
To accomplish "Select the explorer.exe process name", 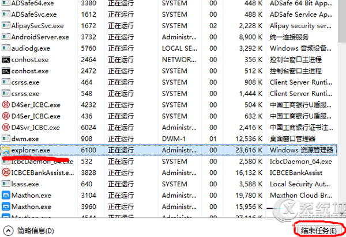I will (31, 150).
